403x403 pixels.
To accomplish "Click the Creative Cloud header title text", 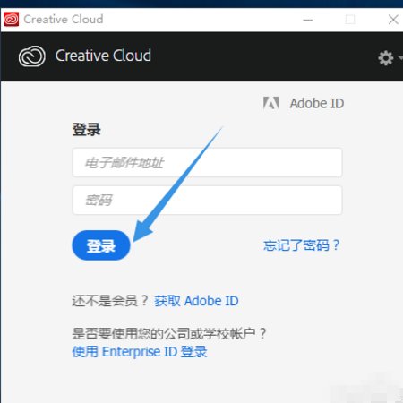I will click(103, 56).
